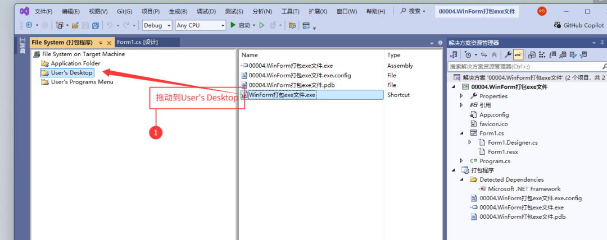This screenshot has width=607, height=240.
Task: Expand the Properties node
Action: tap(461, 96)
